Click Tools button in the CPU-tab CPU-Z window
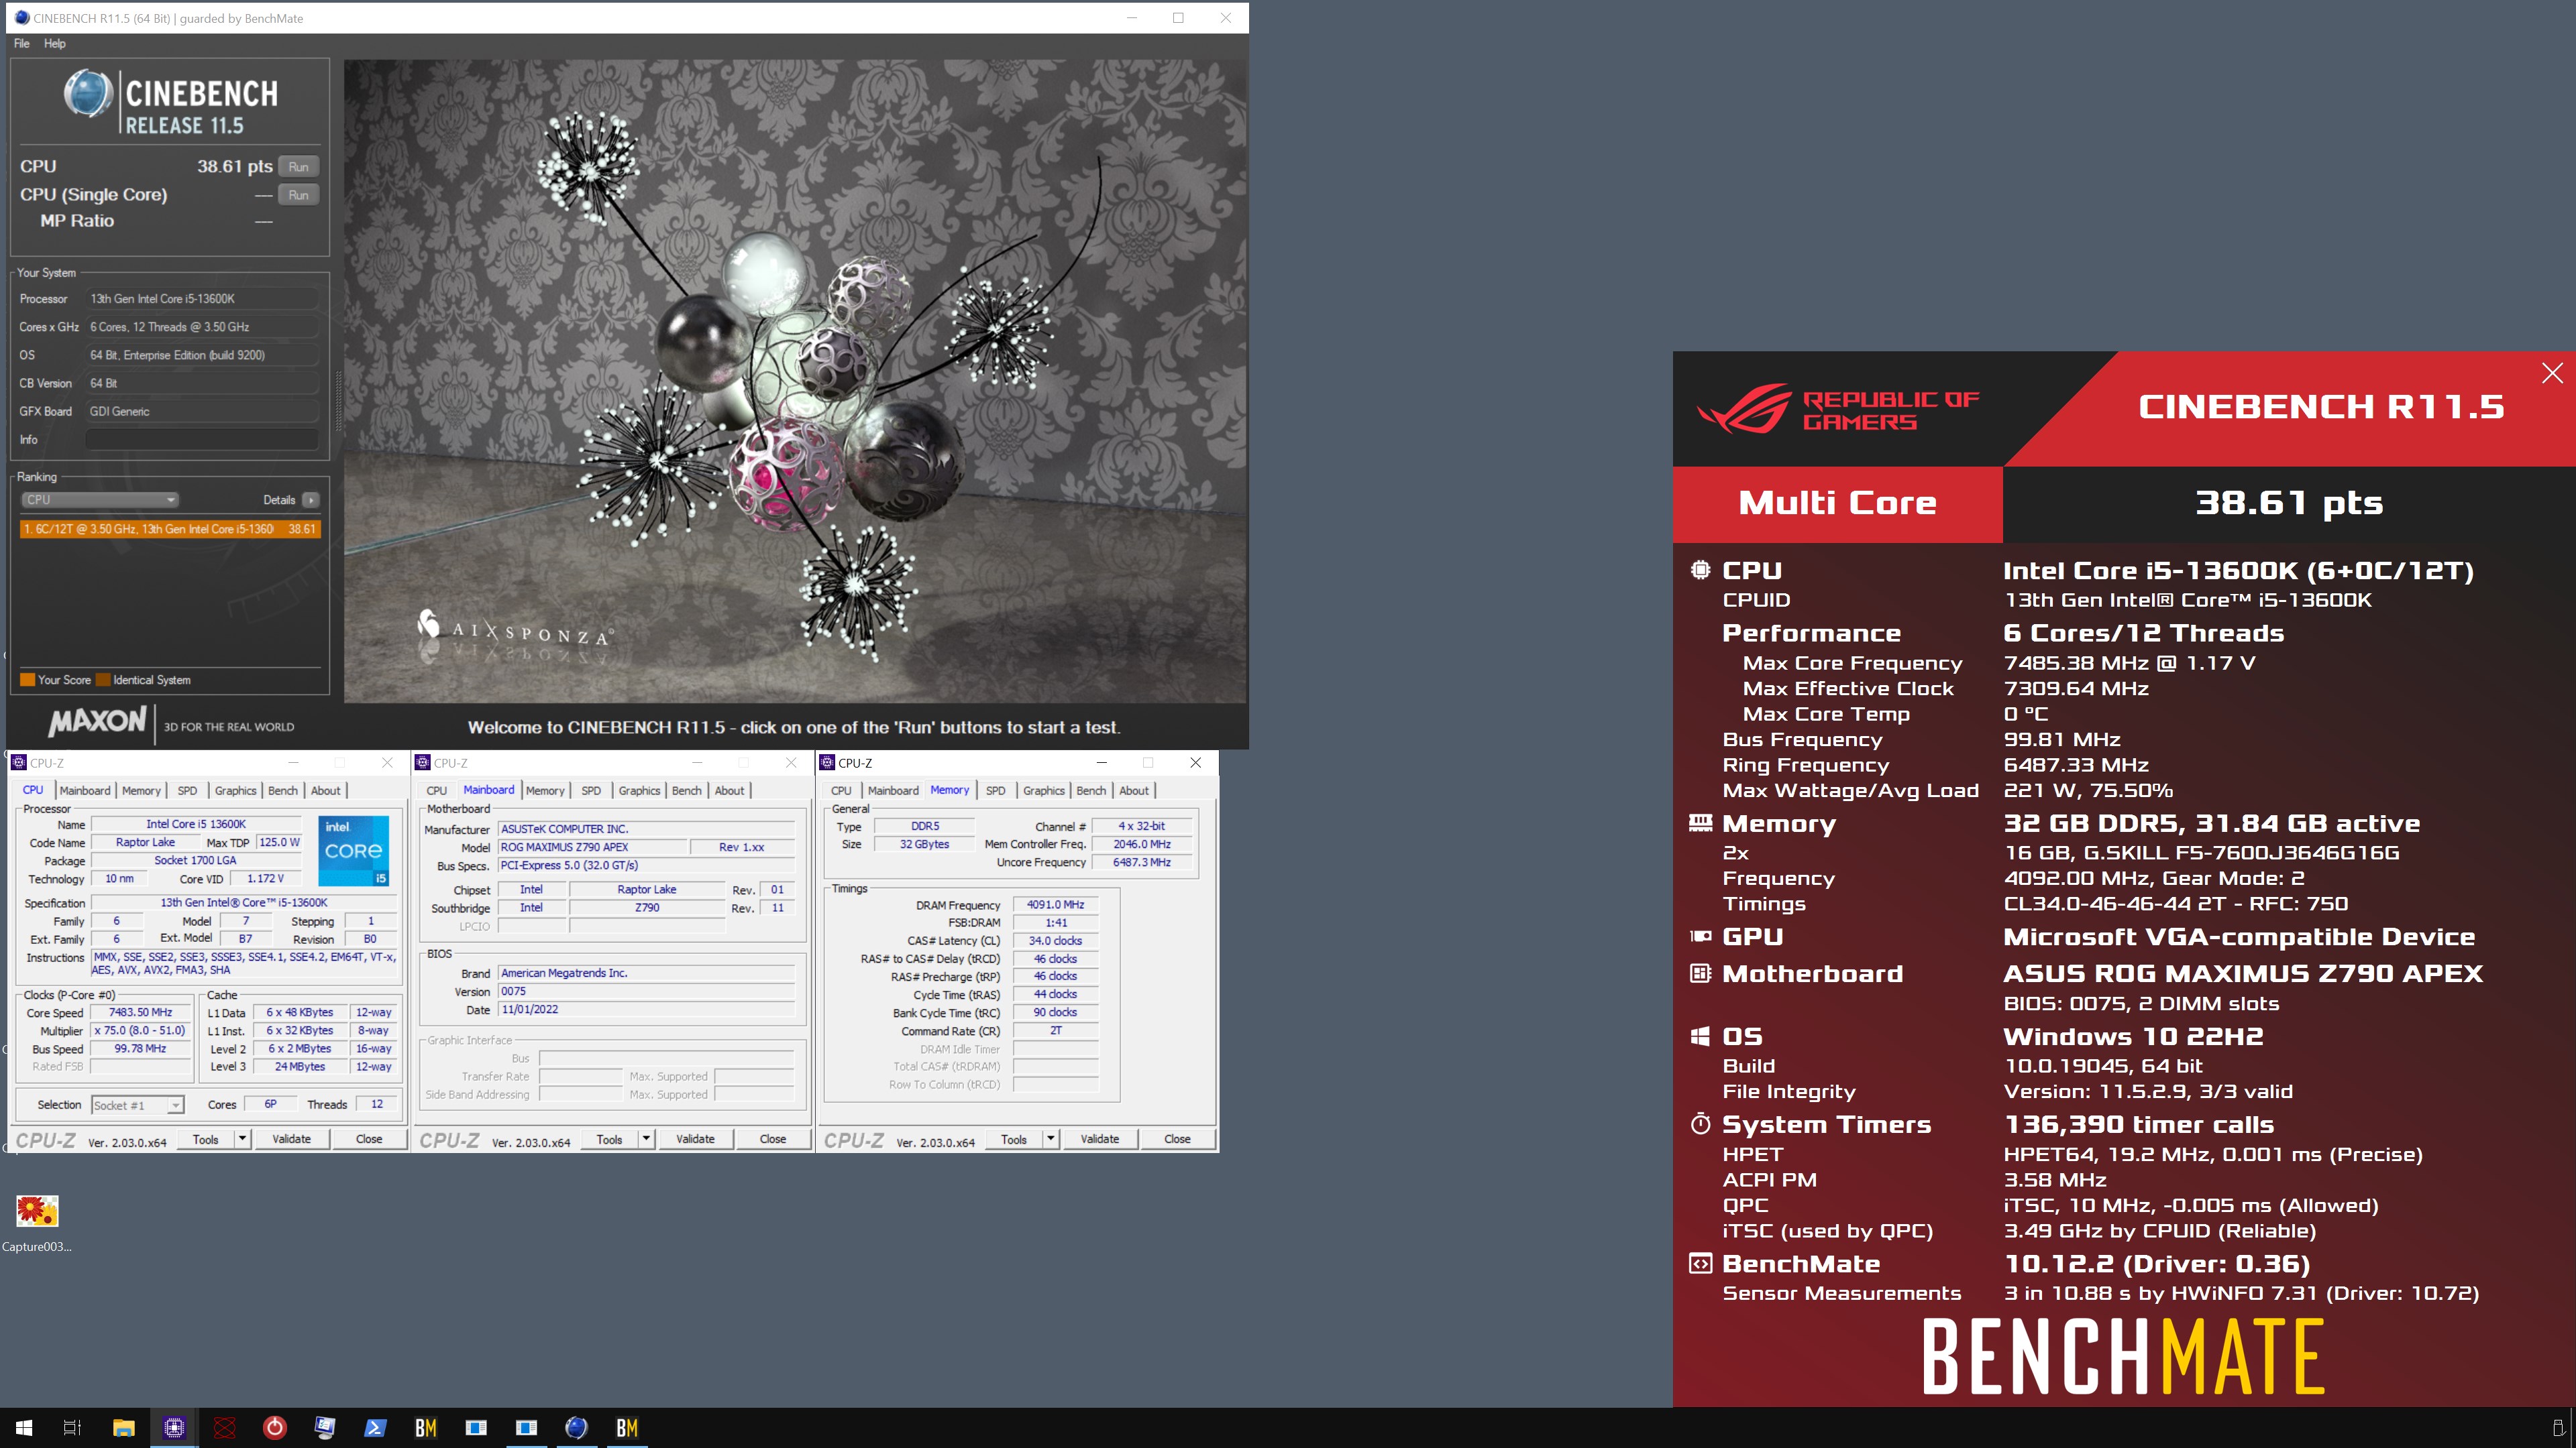The height and width of the screenshot is (1448, 2576). coord(206,1139)
